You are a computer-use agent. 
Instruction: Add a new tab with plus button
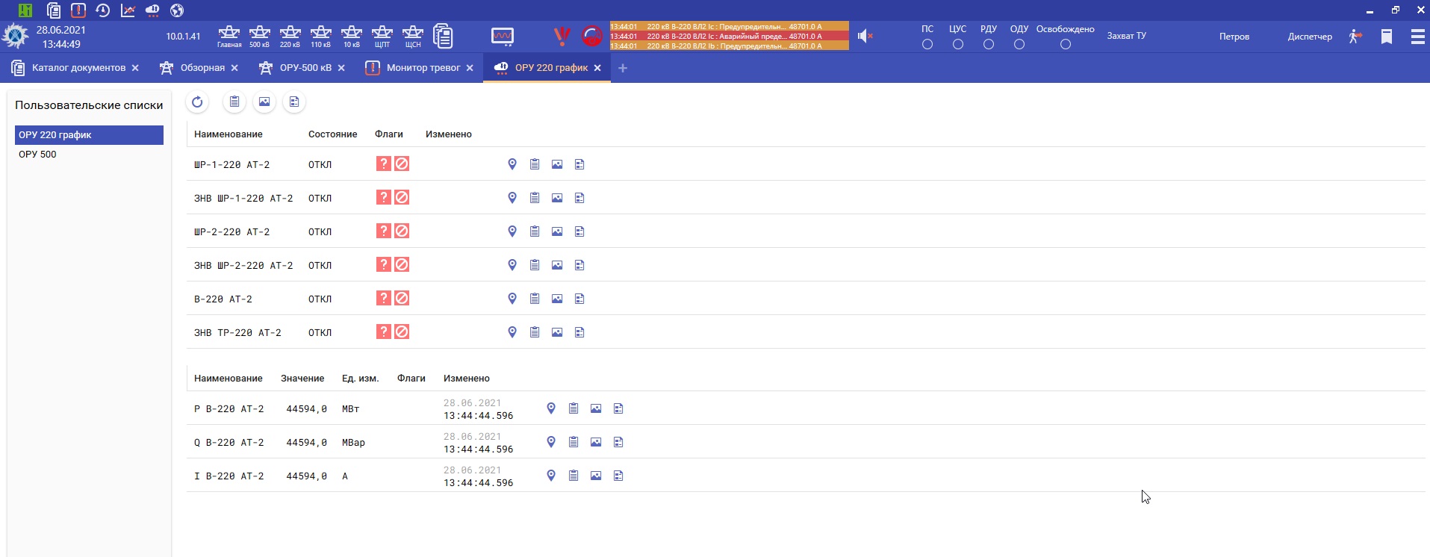click(x=623, y=68)
